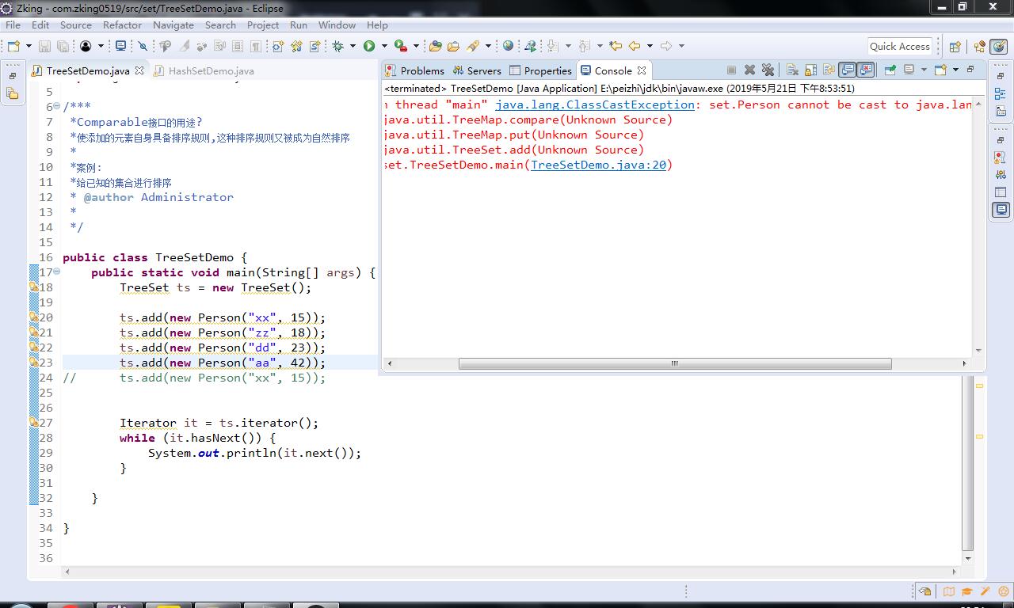Toggle Show Console on standard error change

[866, 70]
